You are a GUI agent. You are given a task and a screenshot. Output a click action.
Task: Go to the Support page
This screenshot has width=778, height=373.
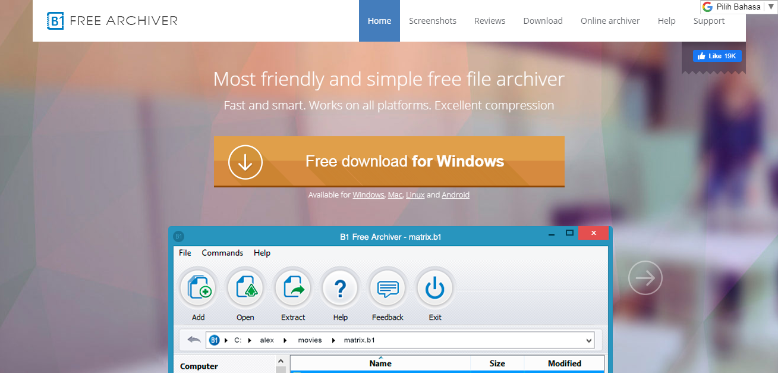point(709,21)
